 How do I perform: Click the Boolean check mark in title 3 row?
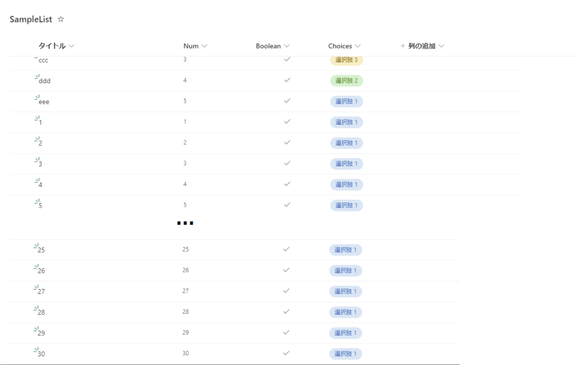(x=287, y=163)
